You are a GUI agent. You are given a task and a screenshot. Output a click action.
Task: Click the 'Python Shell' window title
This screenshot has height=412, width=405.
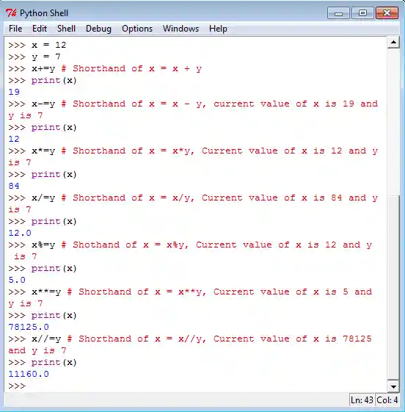coord(44,13)
